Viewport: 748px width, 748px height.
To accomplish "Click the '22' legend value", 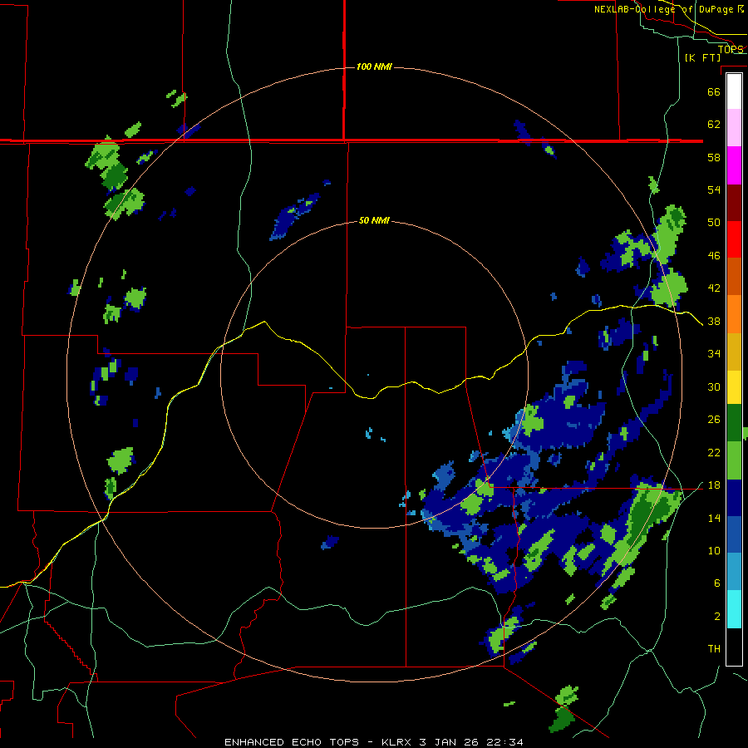I will click(x=714, y=453).
